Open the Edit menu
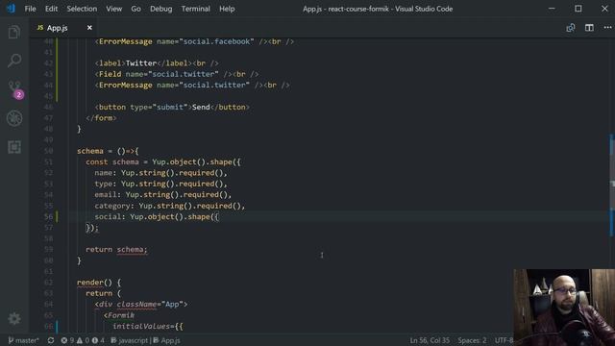This screenshot has height=346, width=615. [x=51, y=9]
